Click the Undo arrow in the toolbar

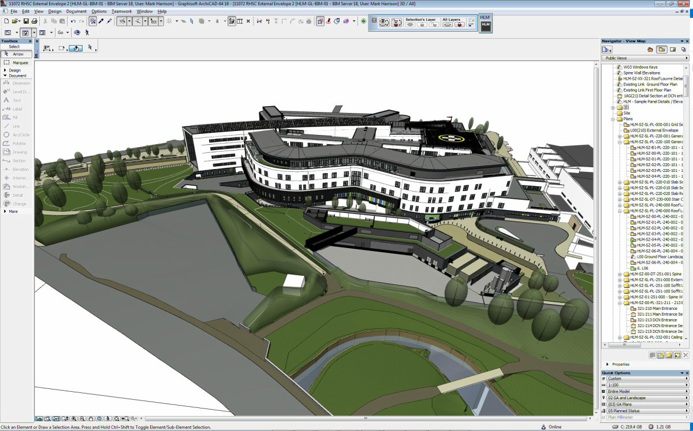[x=73, y=21]
